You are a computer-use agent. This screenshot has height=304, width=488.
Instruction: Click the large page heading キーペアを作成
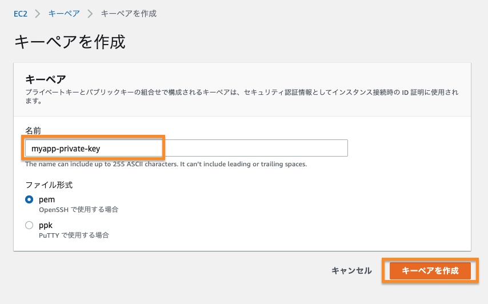[69, 42]
